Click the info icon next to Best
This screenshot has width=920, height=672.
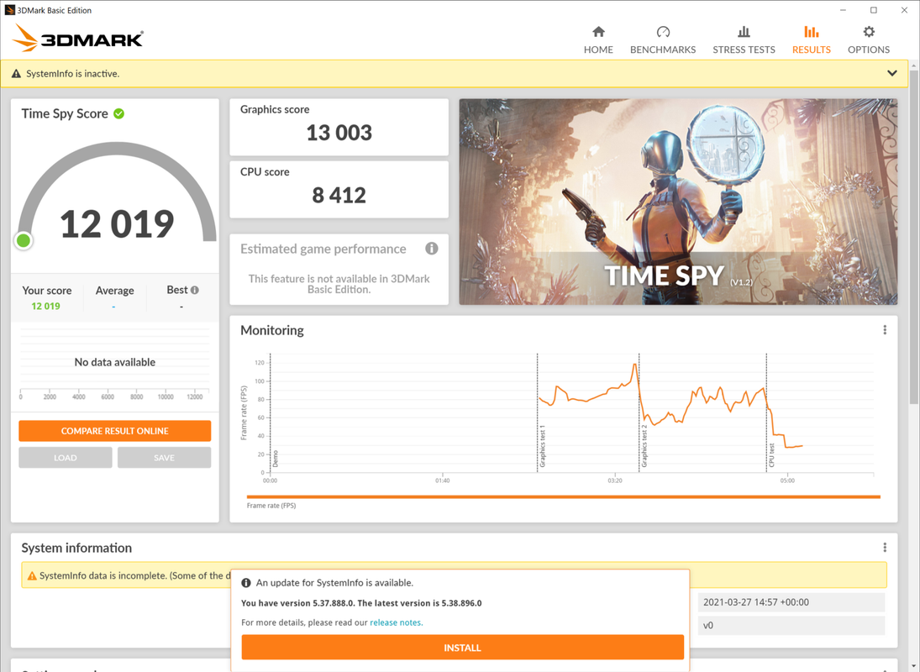[x=195, y=290]
